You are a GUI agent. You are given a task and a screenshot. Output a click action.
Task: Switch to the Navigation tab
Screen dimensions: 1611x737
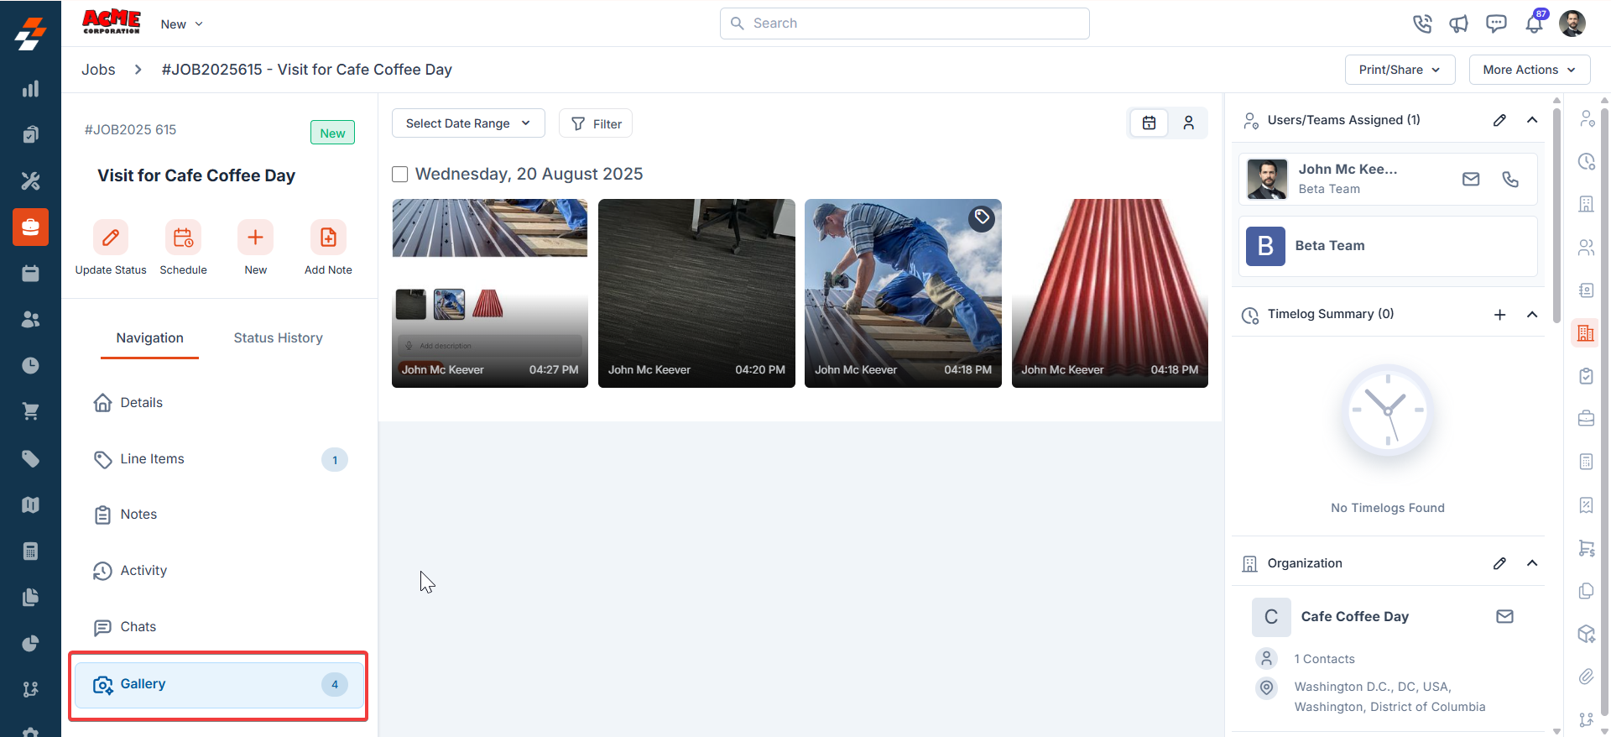(x=149, y=338)
